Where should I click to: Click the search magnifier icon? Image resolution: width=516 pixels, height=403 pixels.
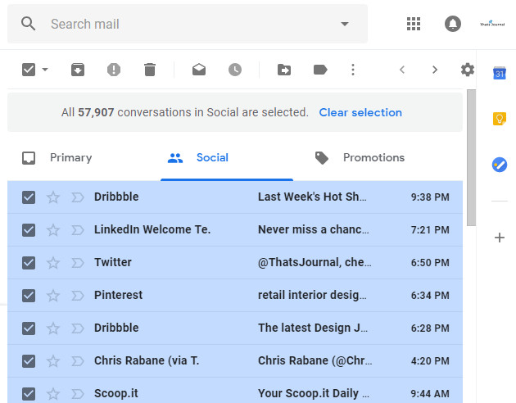tap(29, 24)
